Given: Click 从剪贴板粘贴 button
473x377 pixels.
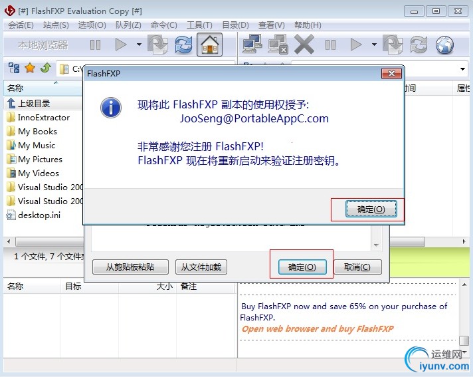Looking at the screenshot, I should pyautogui.click(x=130, y=267).
